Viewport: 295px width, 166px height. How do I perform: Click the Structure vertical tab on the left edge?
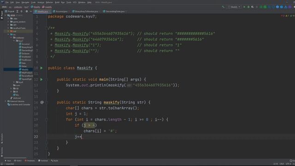pos(2,138)
